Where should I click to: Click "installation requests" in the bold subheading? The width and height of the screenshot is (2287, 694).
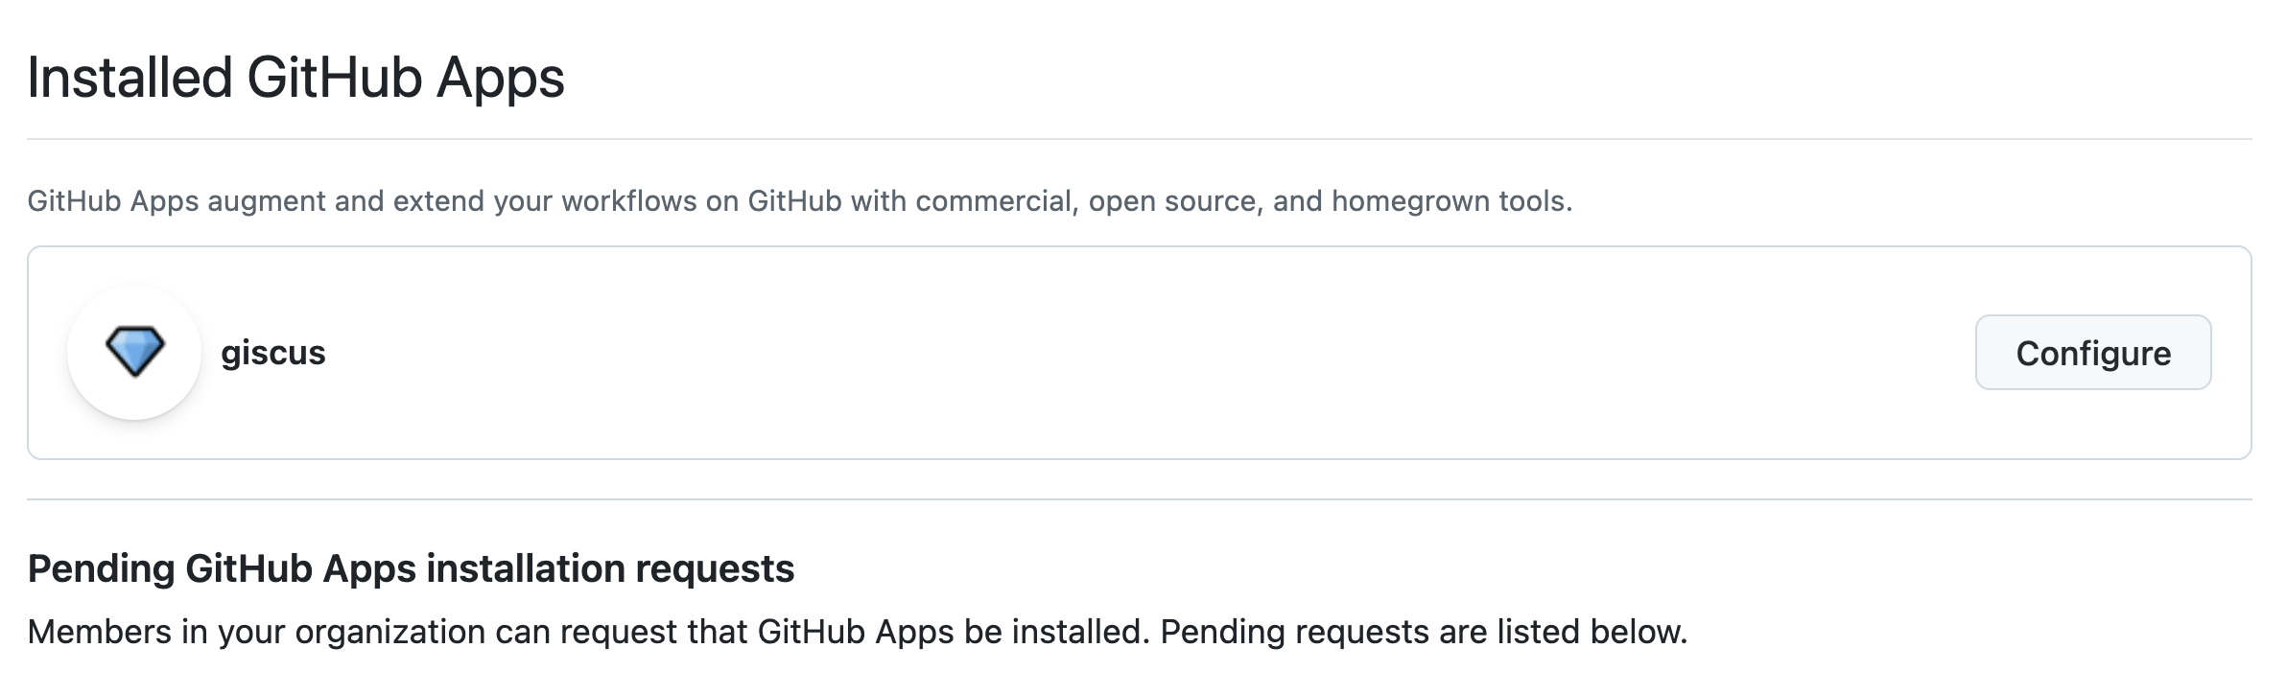tap(610, 568)
